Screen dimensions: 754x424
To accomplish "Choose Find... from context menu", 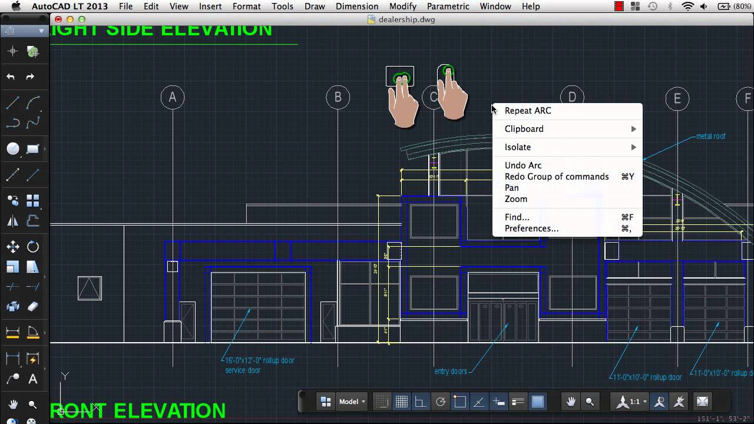I will pyautogui.click(x=567, y=217).
